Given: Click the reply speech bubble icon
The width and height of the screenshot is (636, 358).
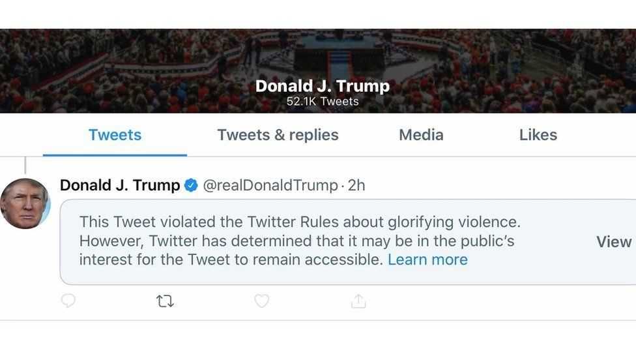Looking at the screenshot, I should [x=68, y=301].
